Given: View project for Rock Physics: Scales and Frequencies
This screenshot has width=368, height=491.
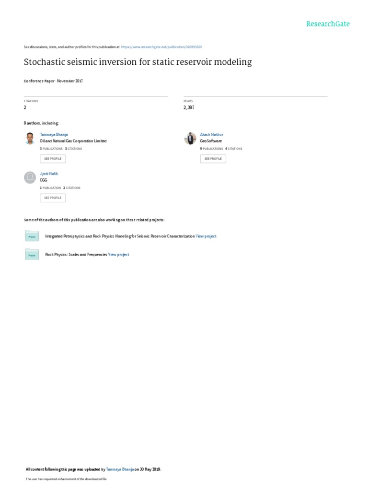Looking at the screenshot, I should pyautogui.click(x=119, y=255).
